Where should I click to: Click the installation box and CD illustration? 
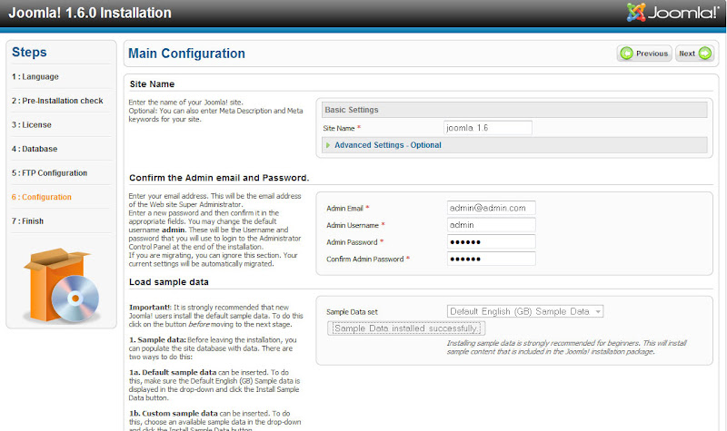[x=61, y=285]
